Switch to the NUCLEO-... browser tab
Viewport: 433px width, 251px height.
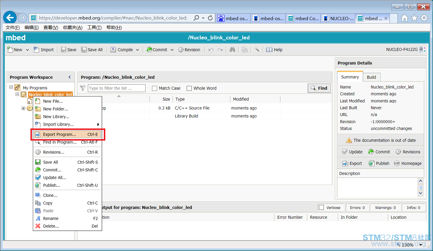click(x=338, y=18)
